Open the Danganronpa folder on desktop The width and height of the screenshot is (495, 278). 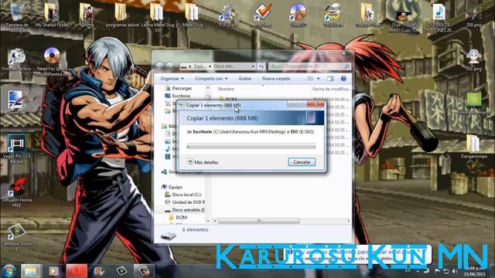pyautogui.click(x=473, y=146)
